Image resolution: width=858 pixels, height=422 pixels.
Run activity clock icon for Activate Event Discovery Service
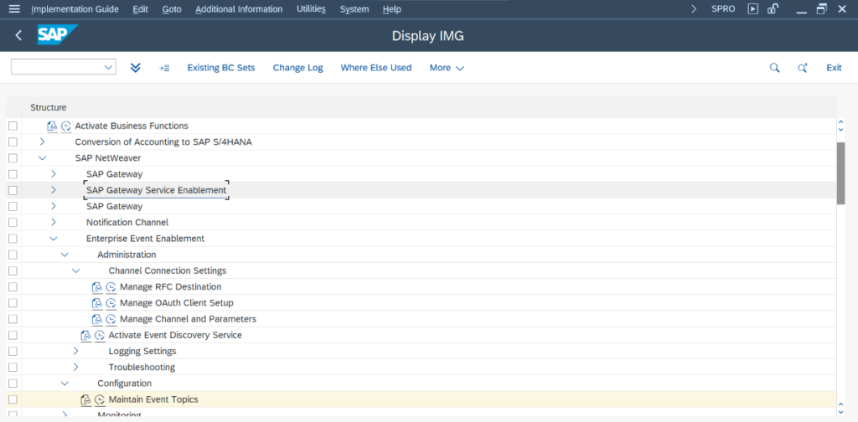[x=100, y=335]
